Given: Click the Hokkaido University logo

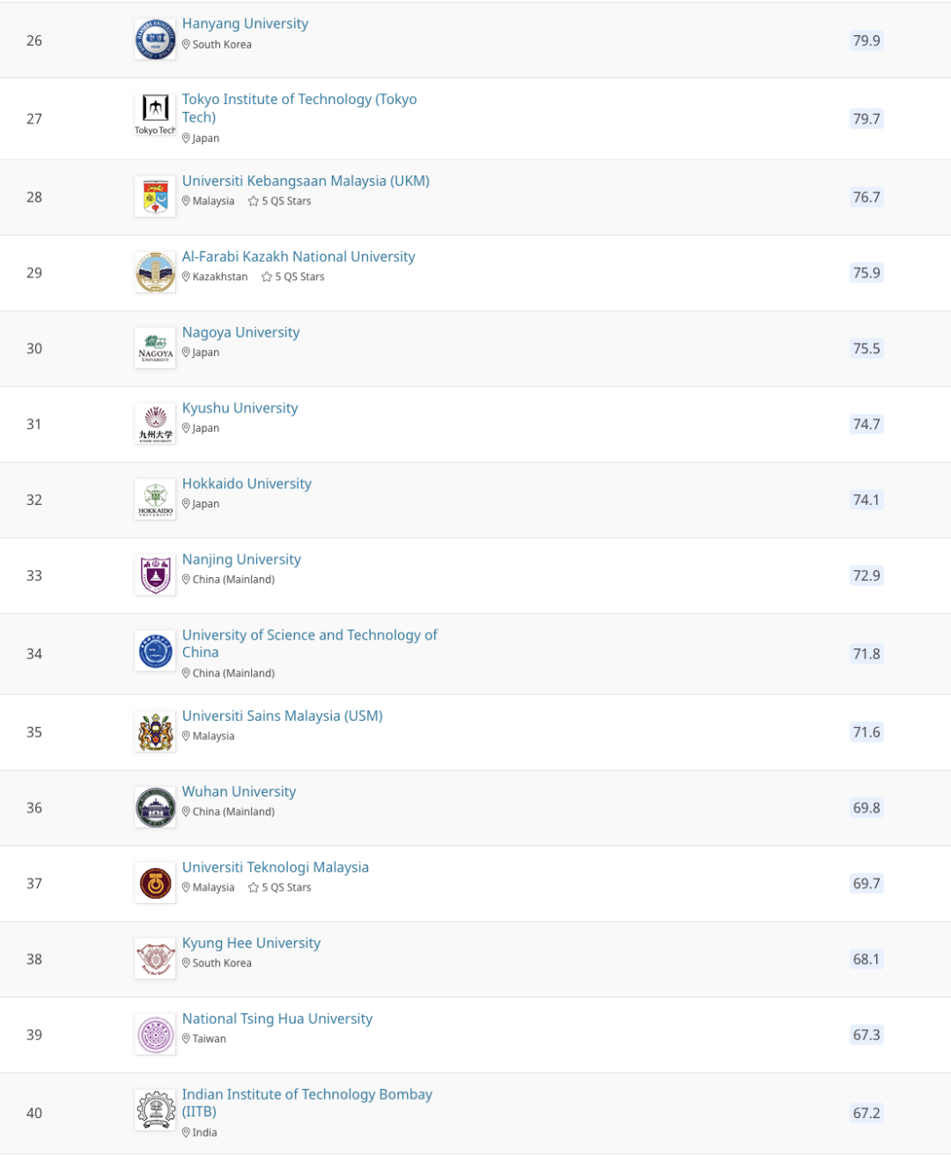Looking at the screenshot, I should point(155,500).
